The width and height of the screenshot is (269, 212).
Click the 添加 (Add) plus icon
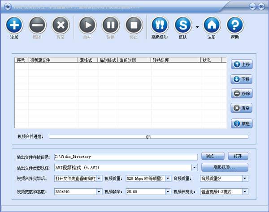pos(14,25)
